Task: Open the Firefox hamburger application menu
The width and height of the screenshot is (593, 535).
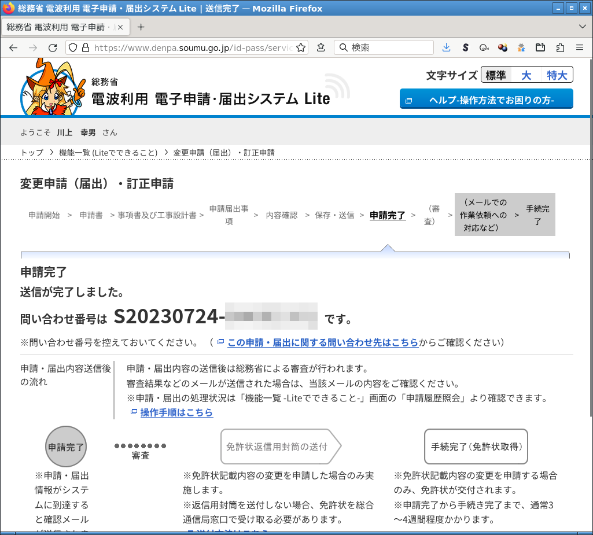Action: pos(579,47)
